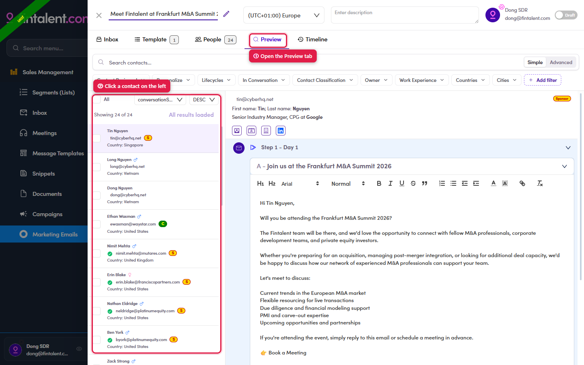
Task: Close the campaign editor with the X
Action: 99,15
